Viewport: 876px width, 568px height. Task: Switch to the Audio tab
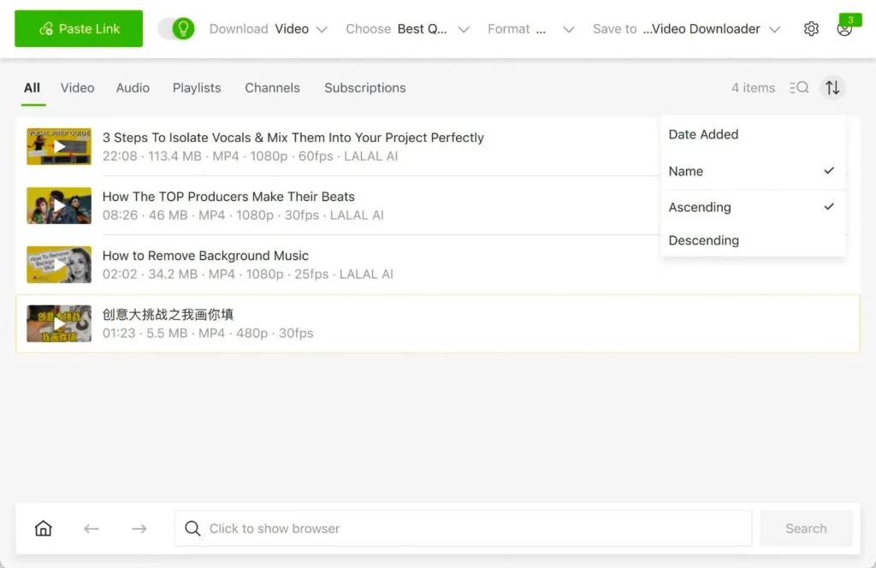pos(133,87)
